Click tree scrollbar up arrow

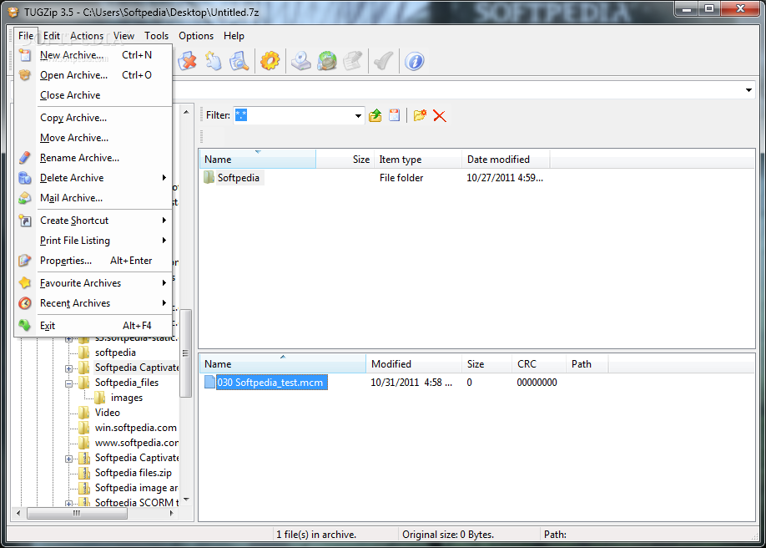[x=185, y=112]
